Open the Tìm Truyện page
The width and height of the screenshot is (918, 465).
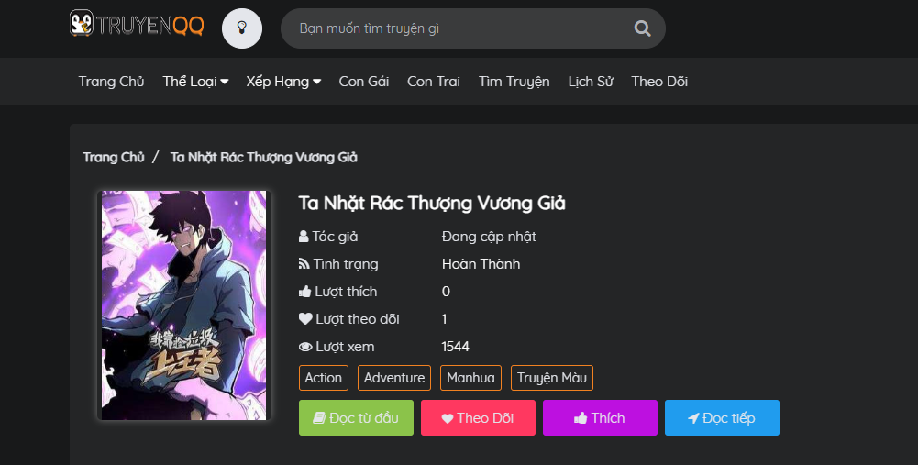coord(514,82)
